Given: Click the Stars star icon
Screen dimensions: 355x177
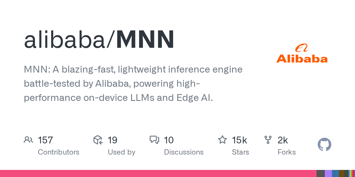Looking at the screenshot, I should (x=222, y=140).
